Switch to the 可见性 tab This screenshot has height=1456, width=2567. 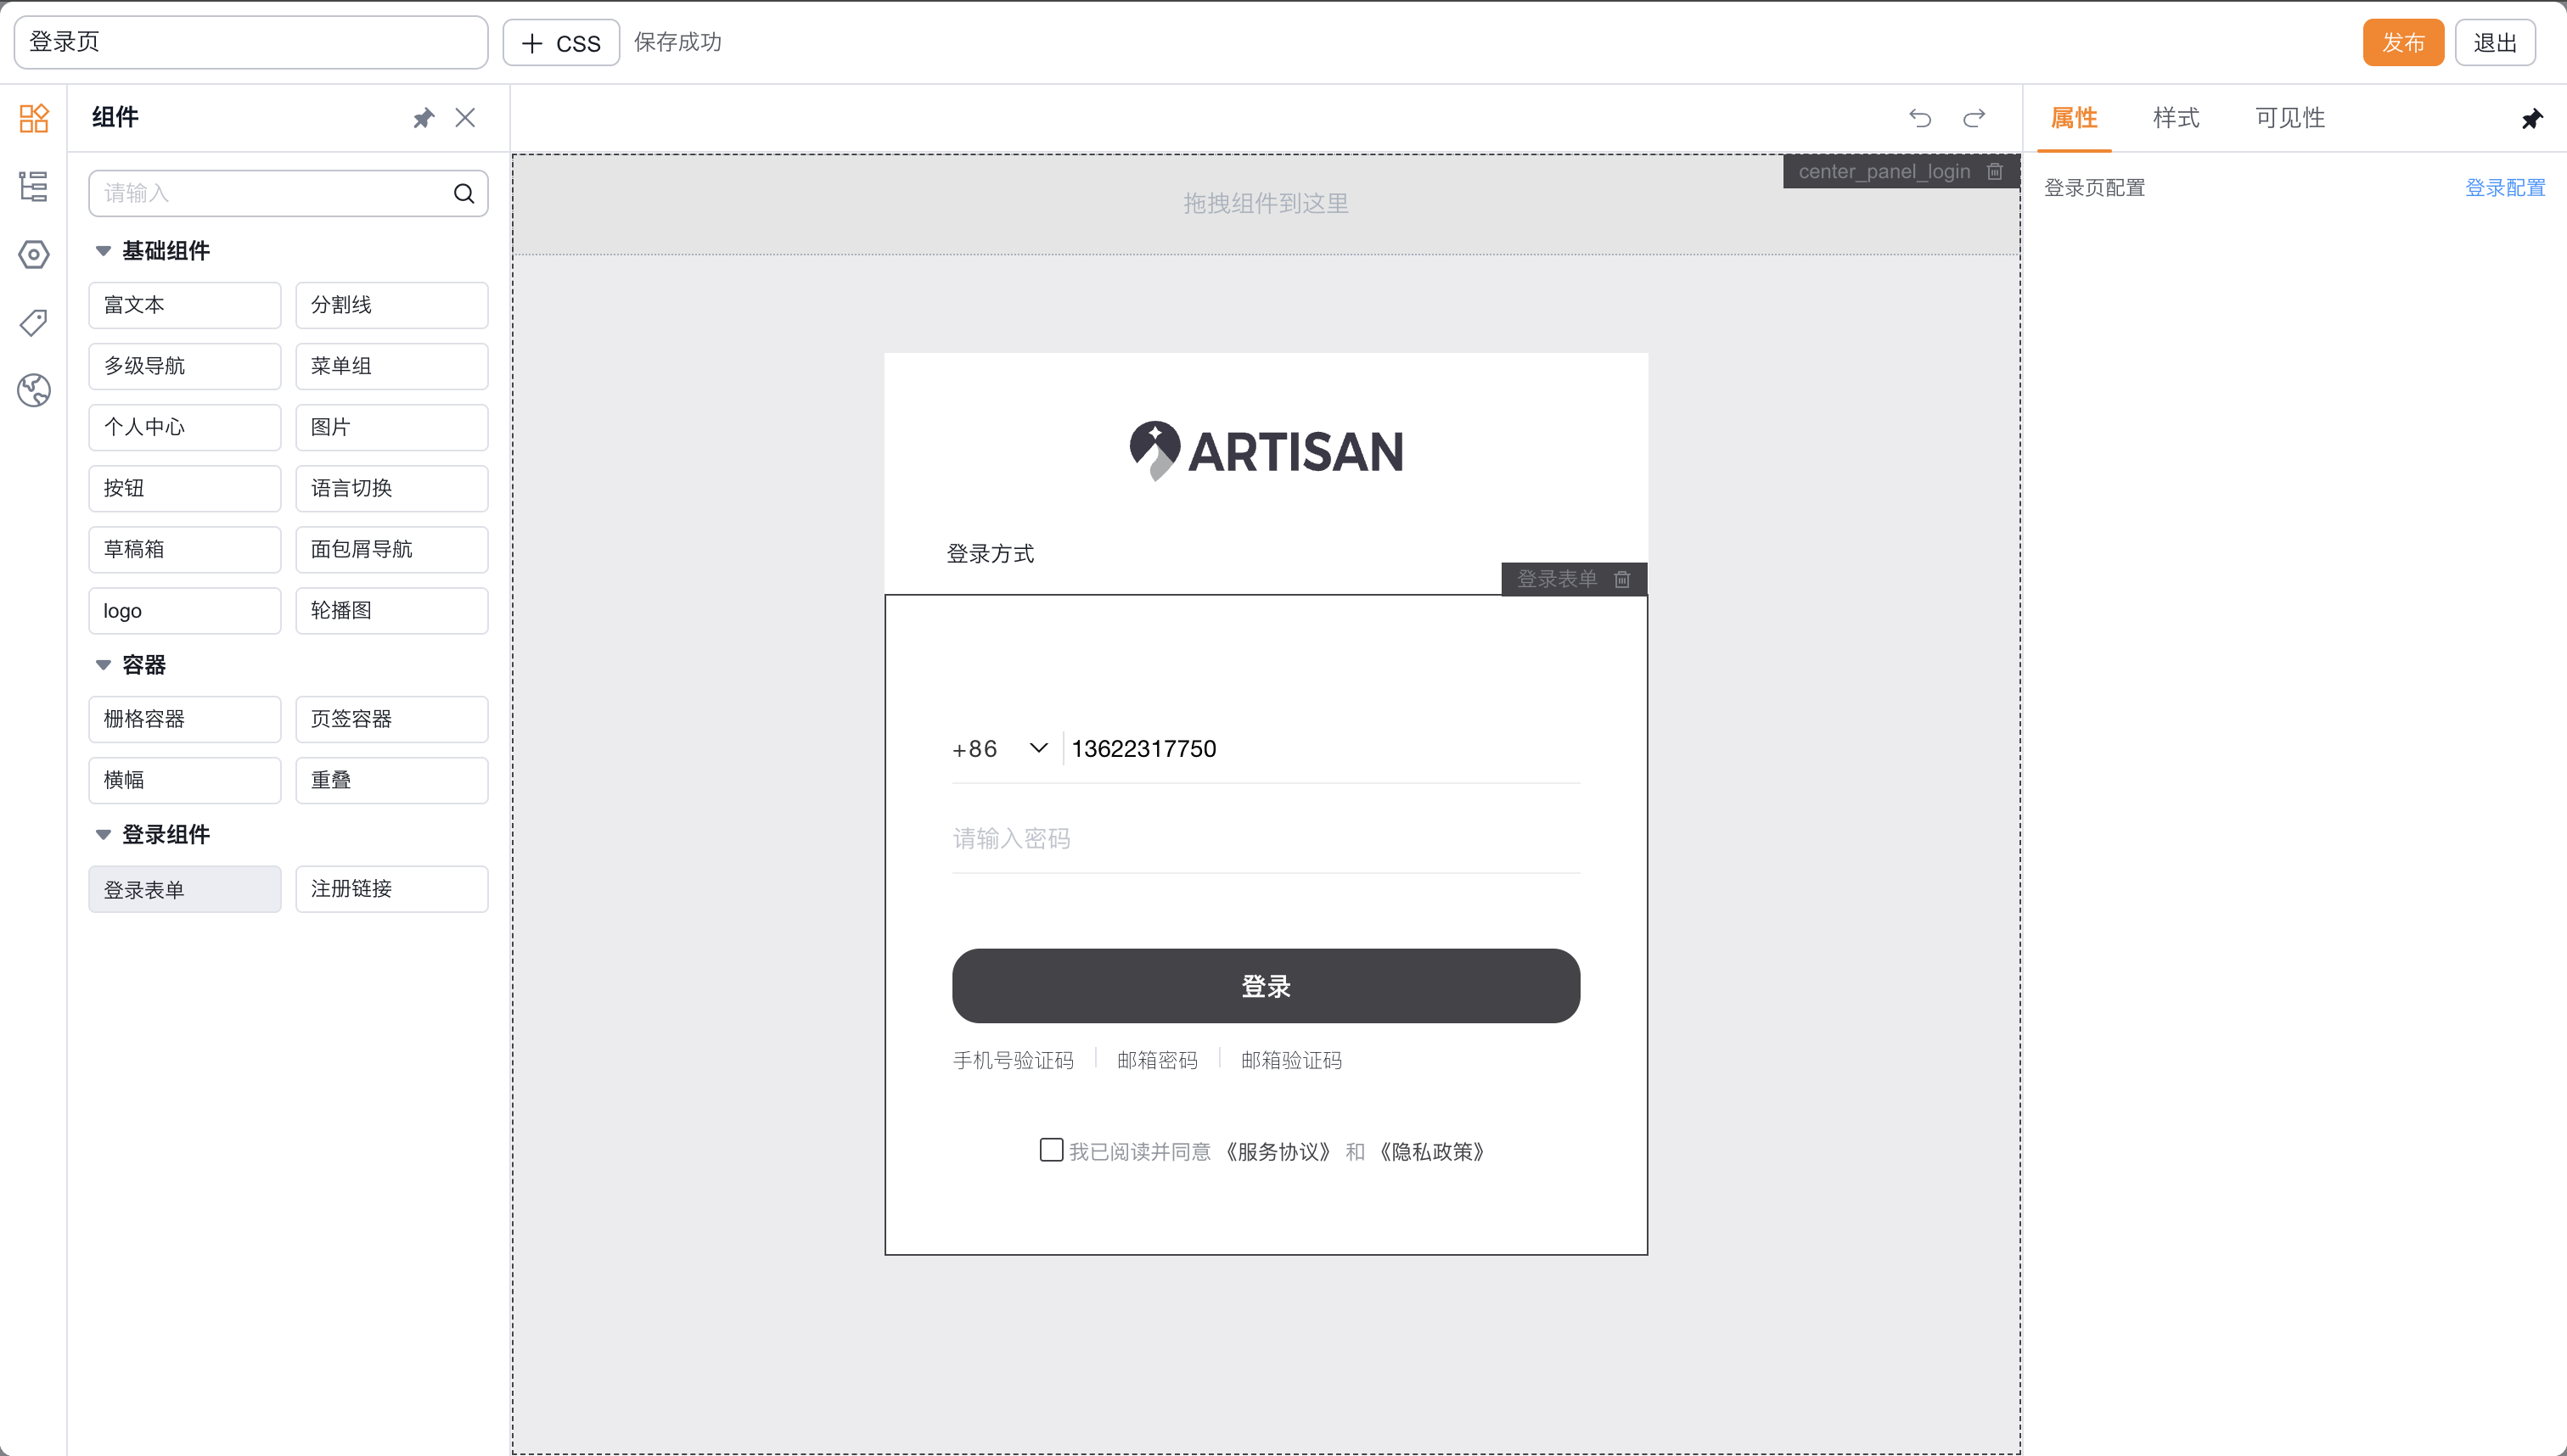2289,118
